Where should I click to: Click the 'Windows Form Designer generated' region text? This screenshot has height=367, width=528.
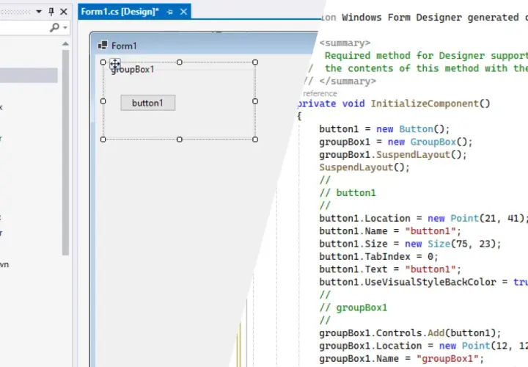tap(430, 18)
